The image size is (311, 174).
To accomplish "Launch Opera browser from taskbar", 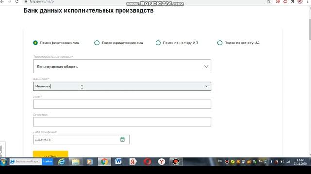I will coord(147,162).
